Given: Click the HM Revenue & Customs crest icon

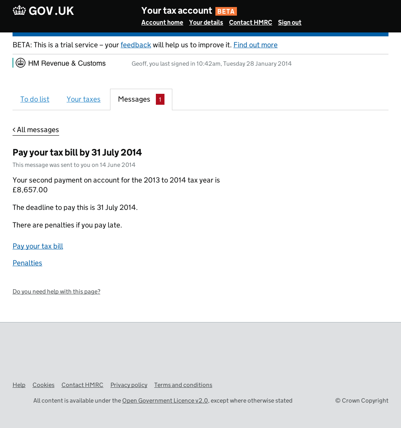Looking at the screenshot, I should point(21,63).
